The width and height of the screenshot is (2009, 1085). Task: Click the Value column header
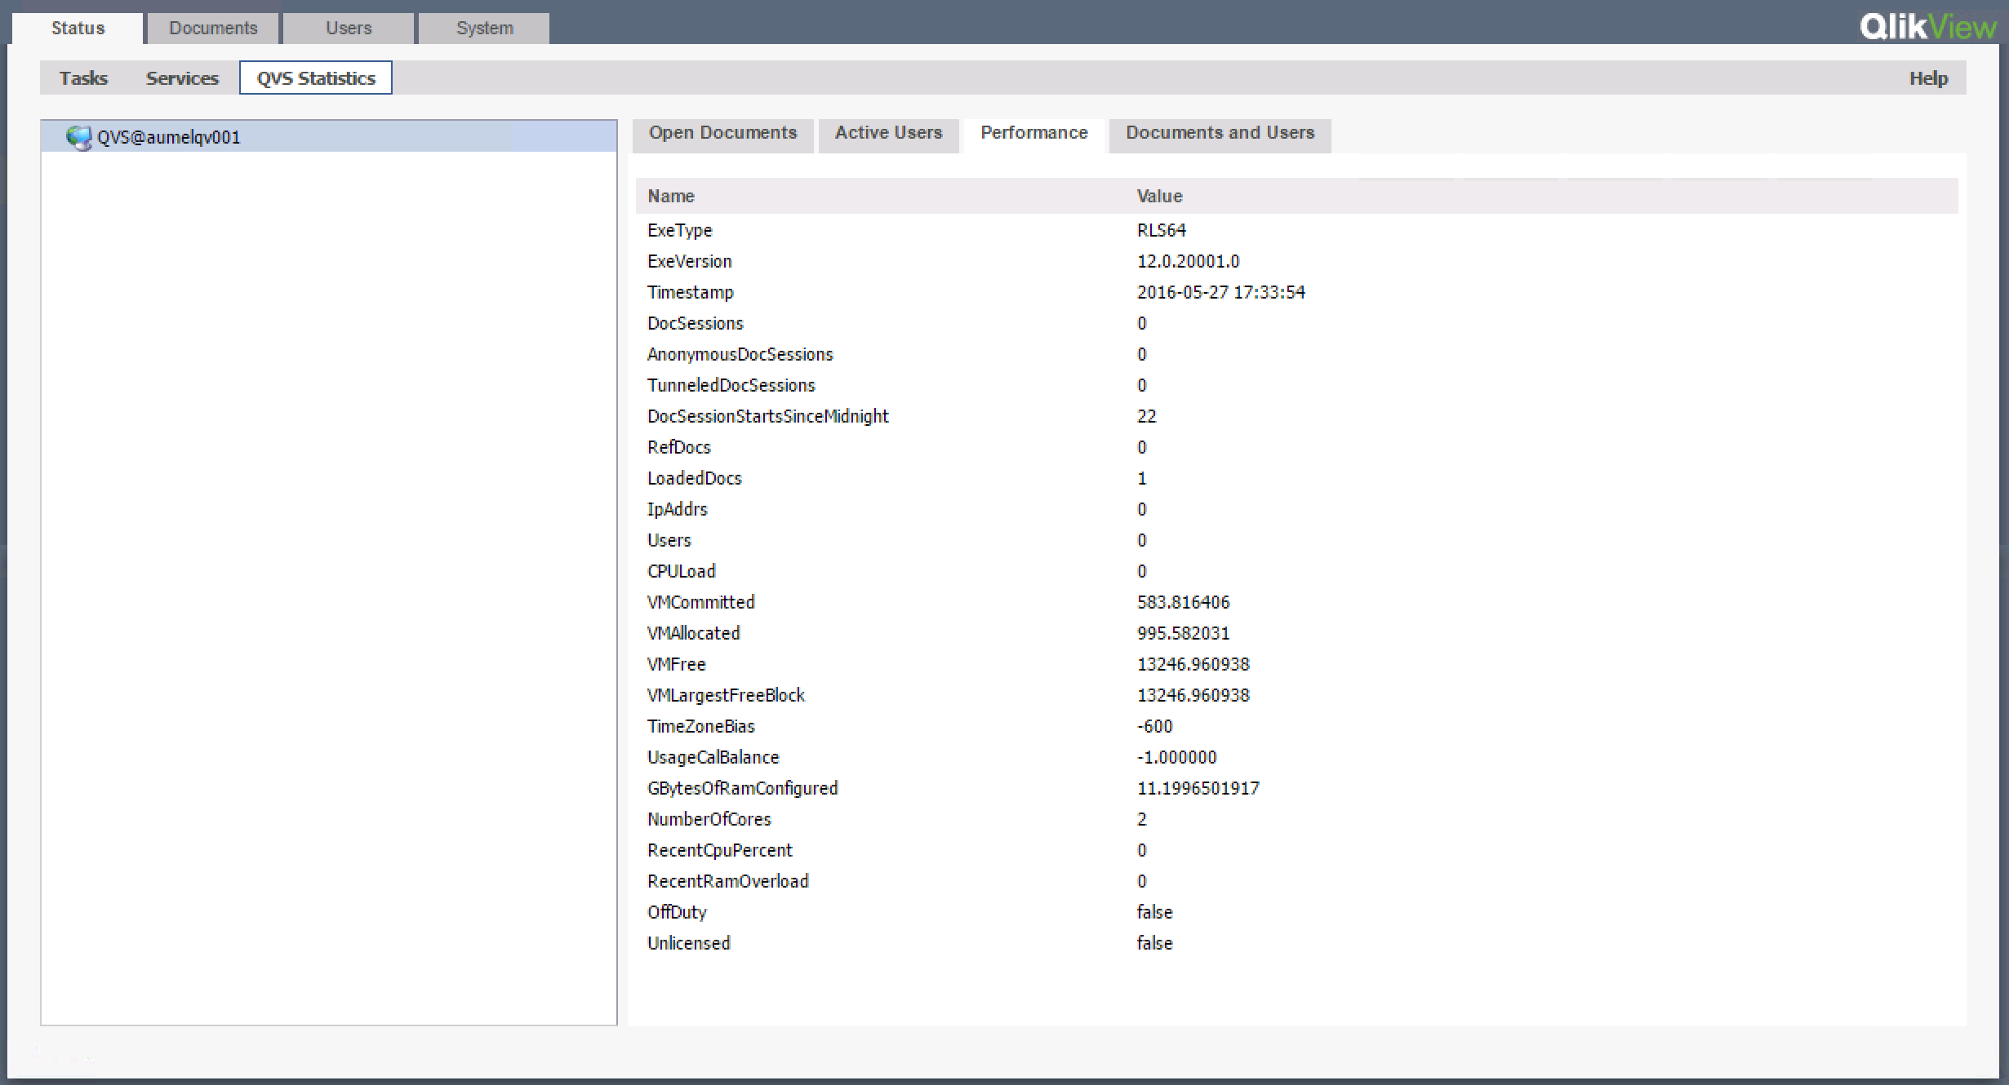coord(1159,196)
